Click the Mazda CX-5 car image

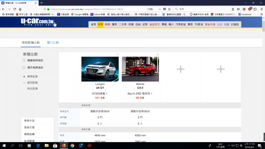point(140,69)
